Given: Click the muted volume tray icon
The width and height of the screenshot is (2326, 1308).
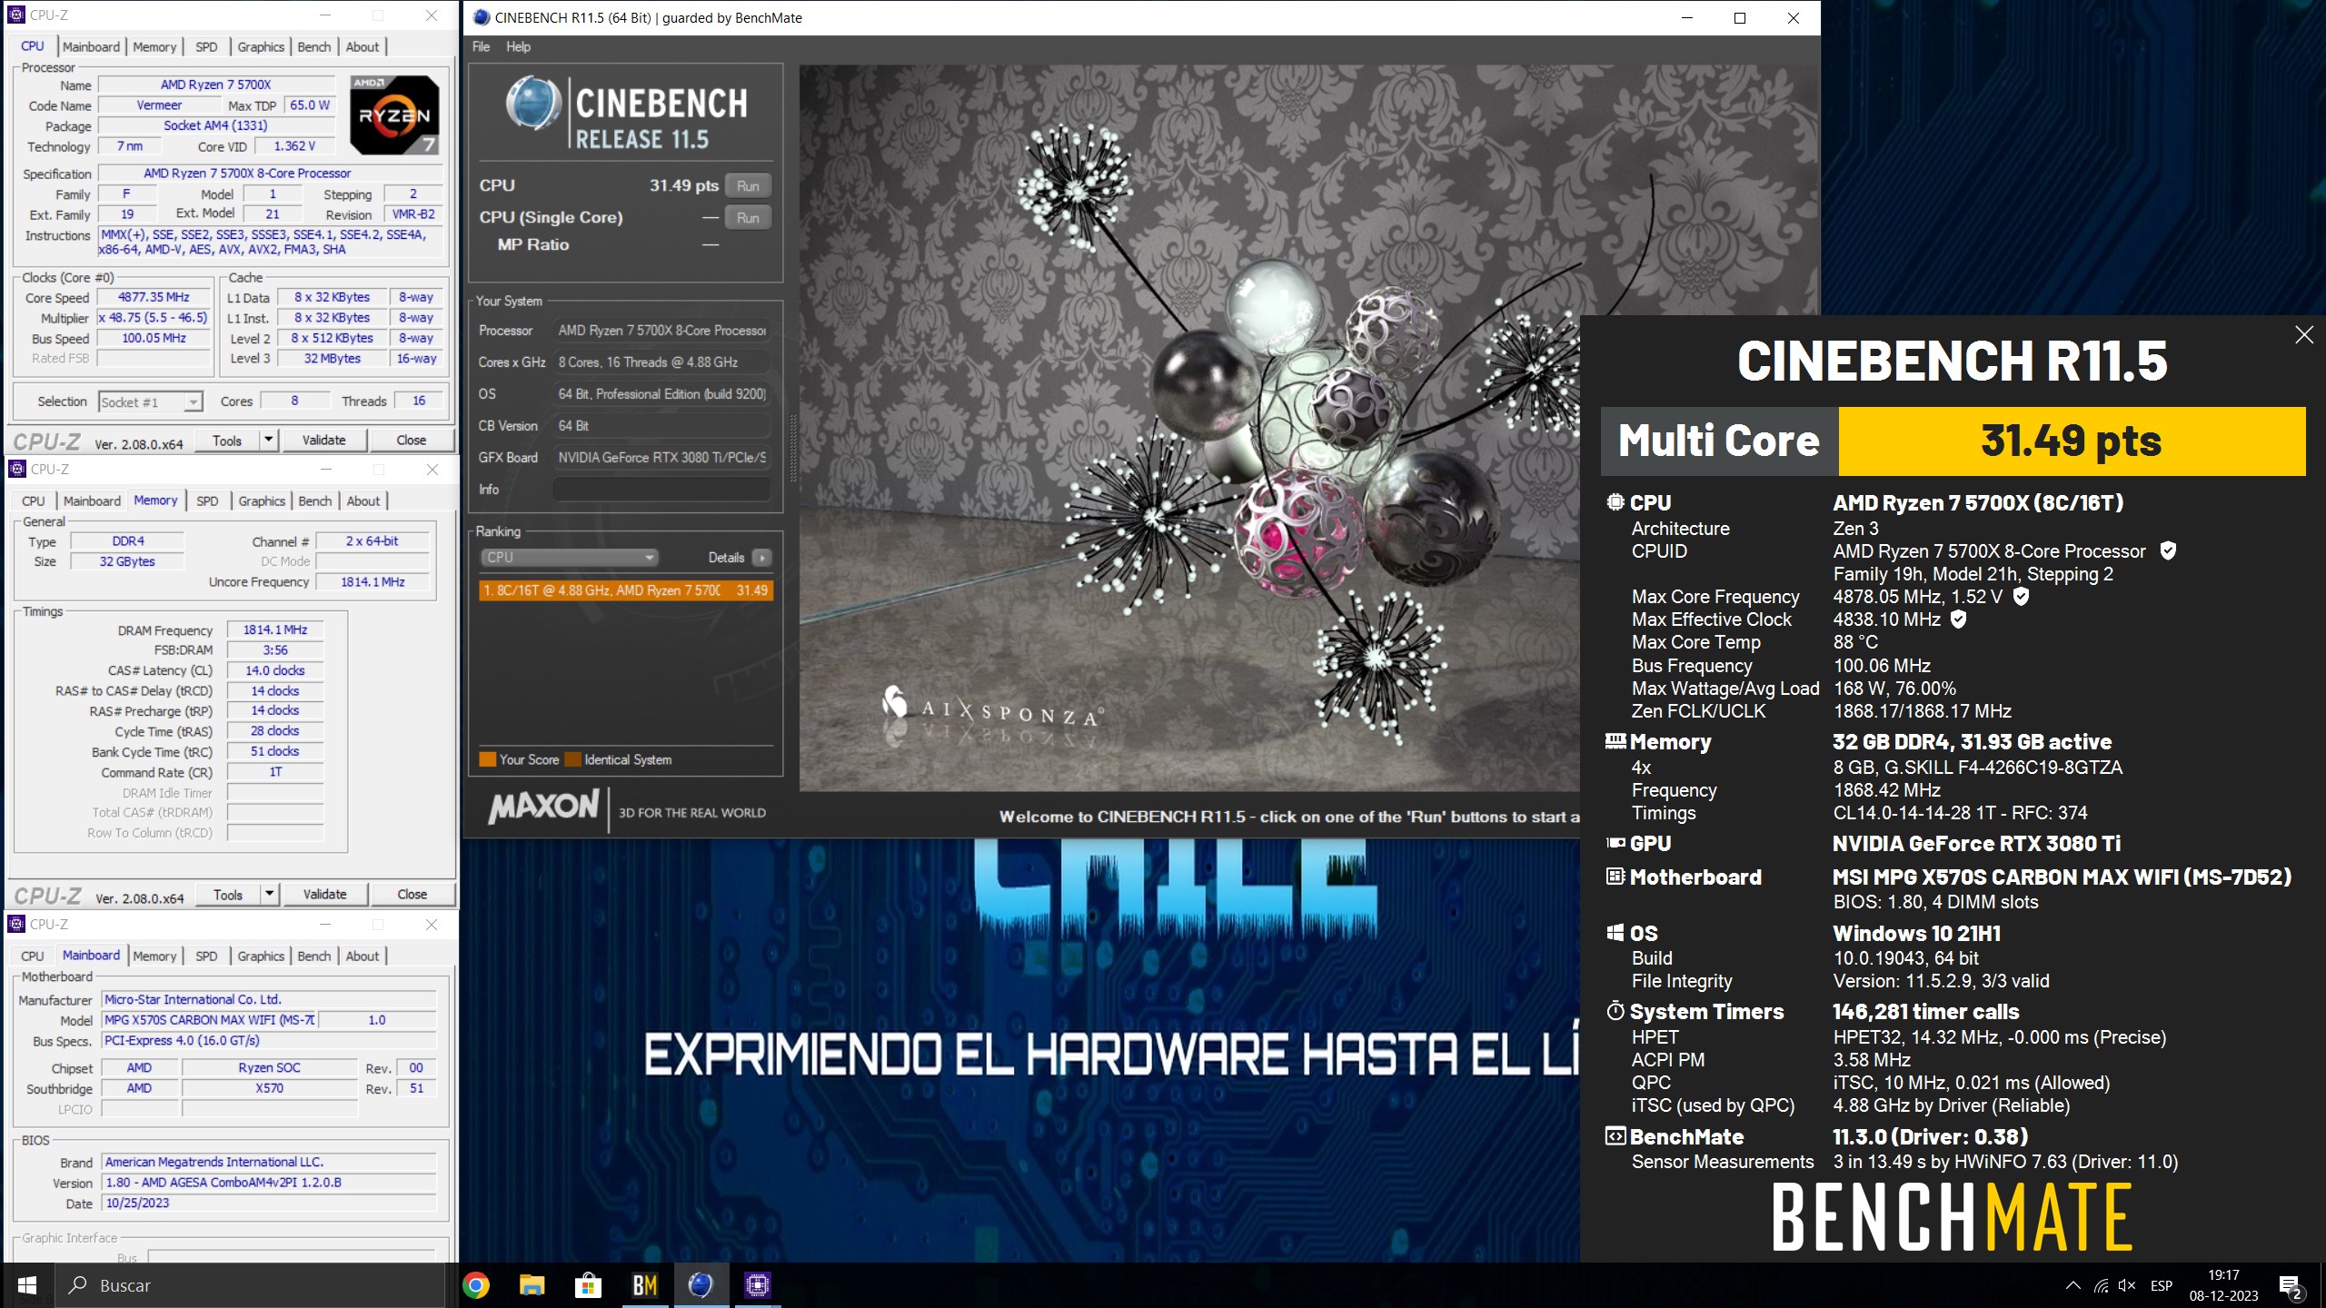Looking at the screenshot, I should click(2126, 1285).
